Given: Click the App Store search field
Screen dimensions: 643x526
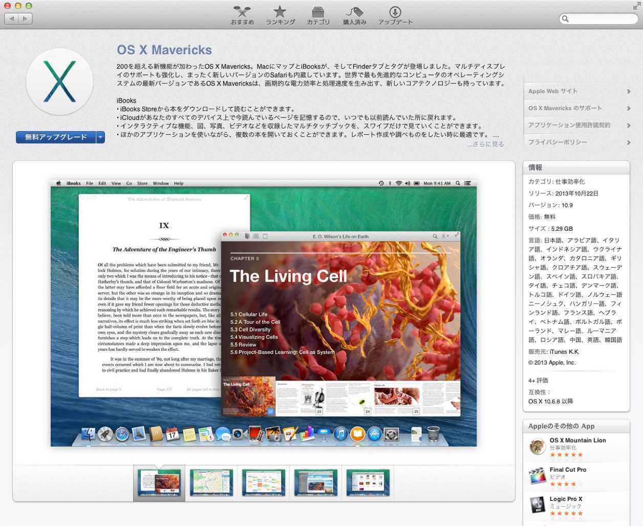Looking at the screenshot, I should pos(598,19).
